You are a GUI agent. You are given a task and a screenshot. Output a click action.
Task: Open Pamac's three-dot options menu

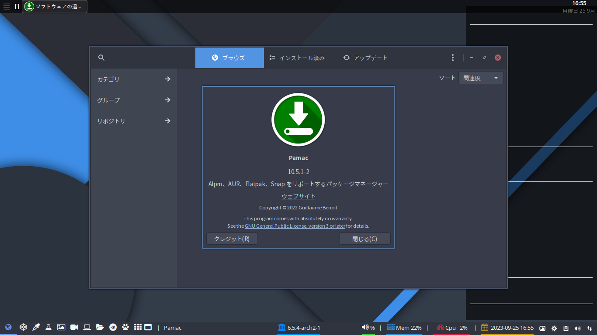pos(452,57)
